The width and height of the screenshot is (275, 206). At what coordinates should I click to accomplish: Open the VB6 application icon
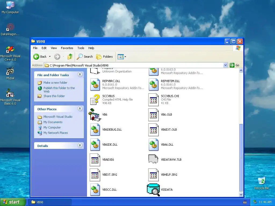[95, 115]
